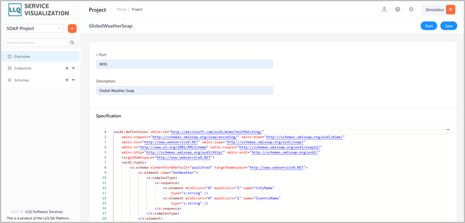Collapse the code editor minimize dash

(x=448, y=129)
